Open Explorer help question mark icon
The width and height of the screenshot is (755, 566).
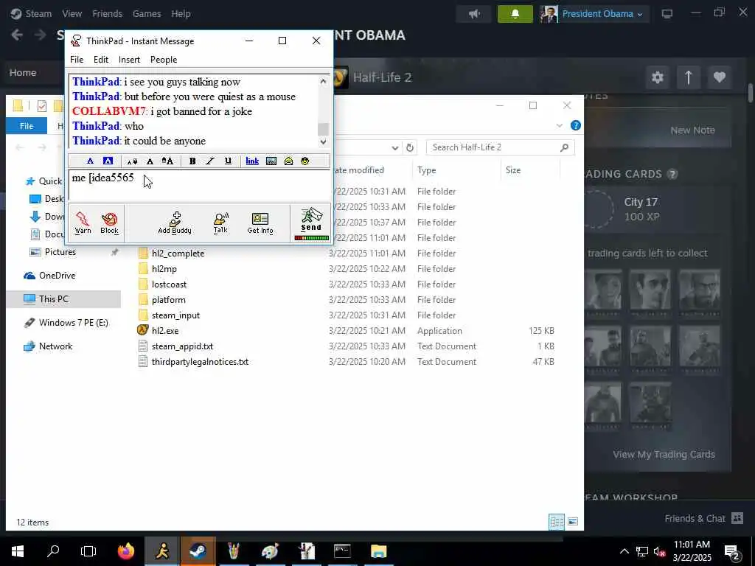point(575,125)
